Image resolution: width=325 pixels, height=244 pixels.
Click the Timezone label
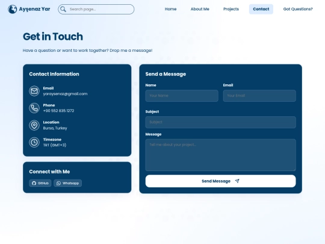(52, 139)
